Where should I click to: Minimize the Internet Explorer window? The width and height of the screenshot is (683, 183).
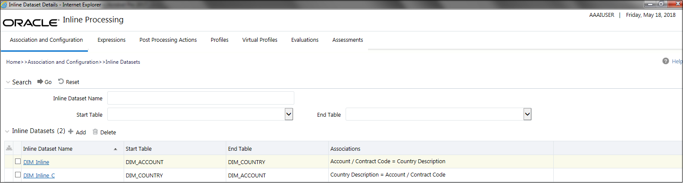coord(650,4)
